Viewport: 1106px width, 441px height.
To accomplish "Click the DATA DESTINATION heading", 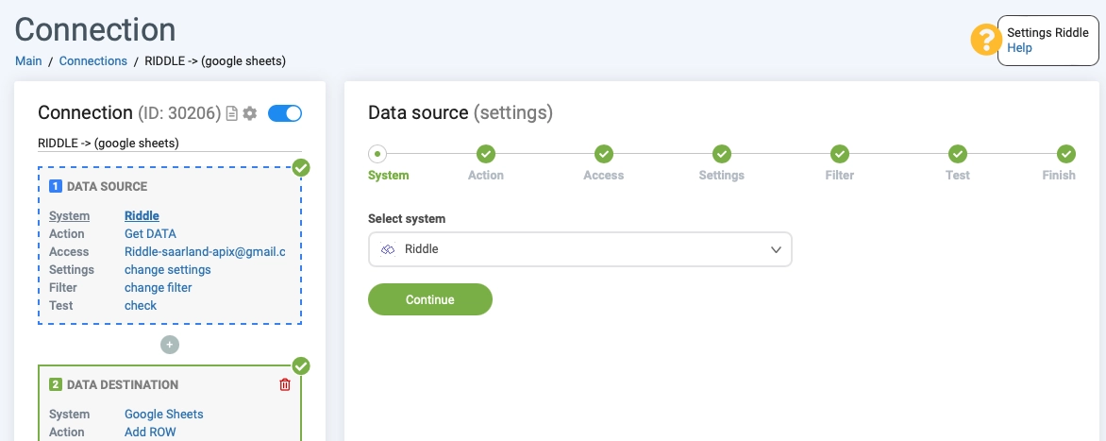I will [123, 384].
